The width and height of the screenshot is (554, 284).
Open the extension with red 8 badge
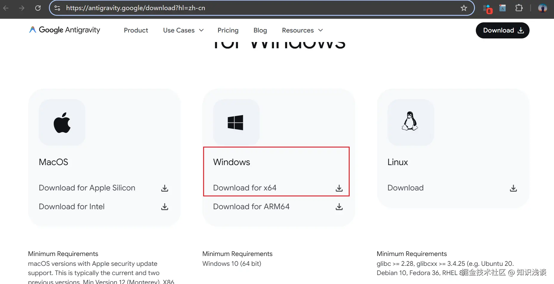point(487,9)
